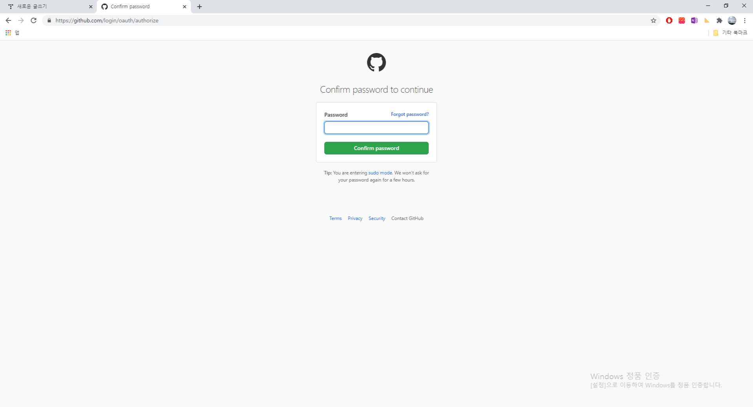Click the GitHub Octocat logo
Screen dimensions: 753x407
(376, 62)
